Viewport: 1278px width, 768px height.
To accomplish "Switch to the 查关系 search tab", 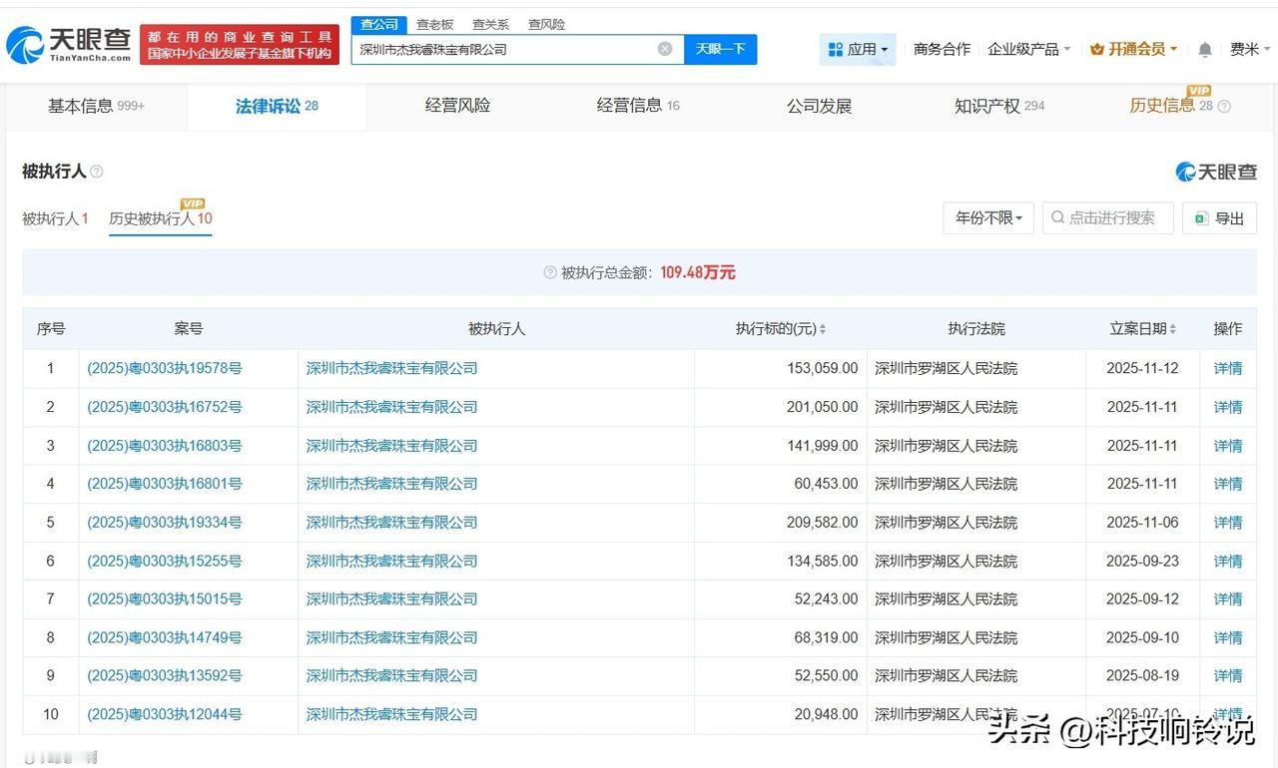I will click(x=490, y=25).
